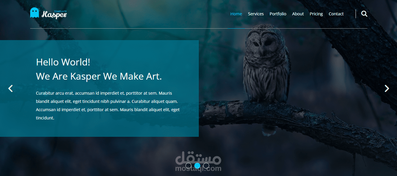Go to the About page link
The image size is (397, 176).
[x=298, y=14]
